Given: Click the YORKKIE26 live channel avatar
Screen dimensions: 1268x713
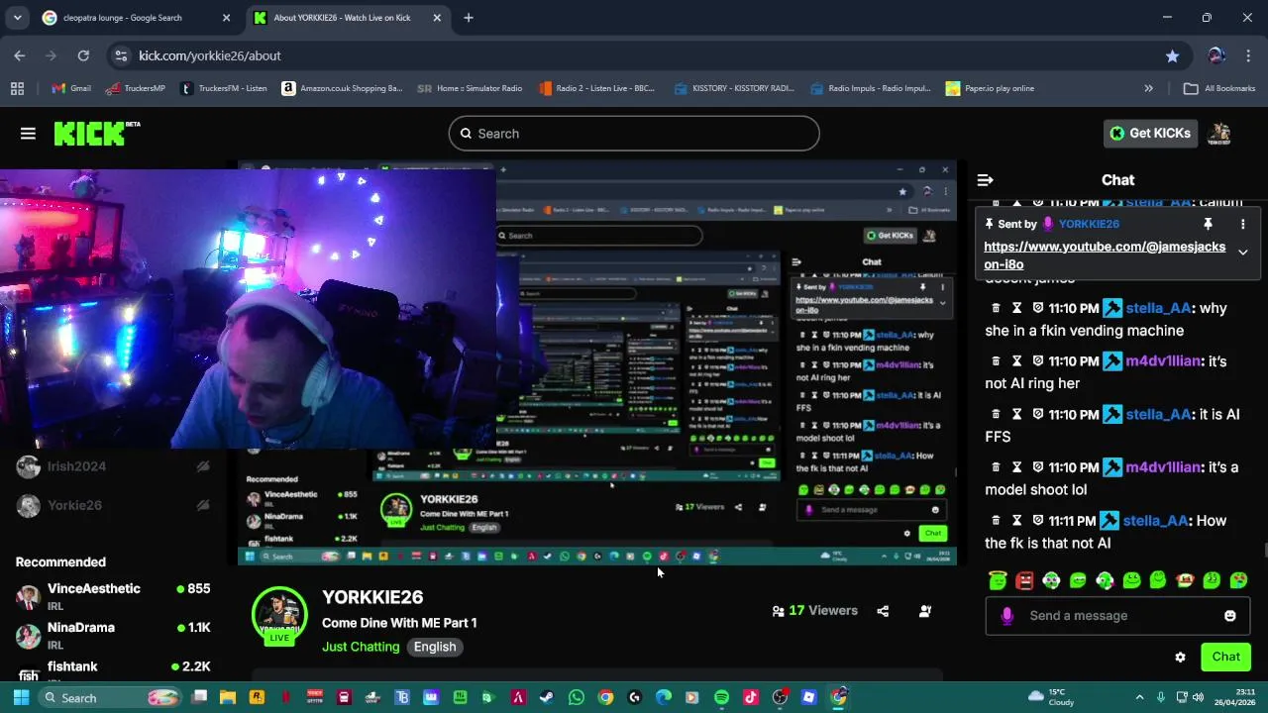Looking at the screenshot, I should [x=279, y=615].
